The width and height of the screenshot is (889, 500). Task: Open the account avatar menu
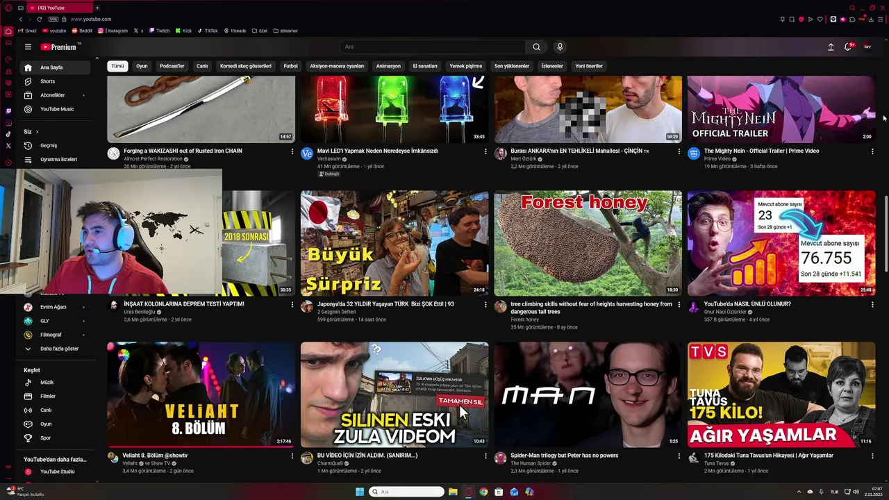[x=867, y=47]
